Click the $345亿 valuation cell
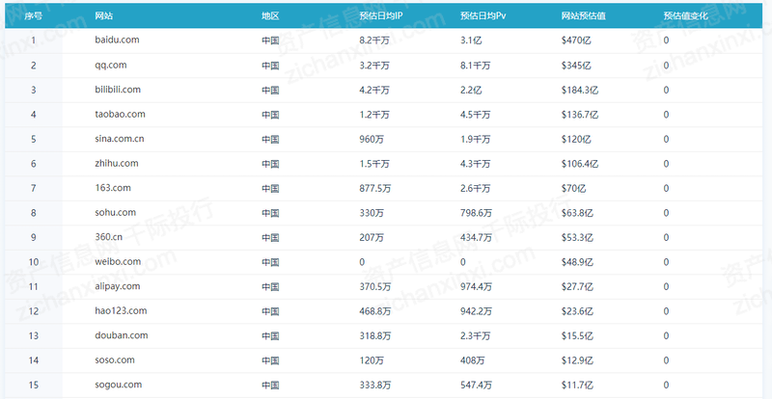Viewport: 772px width, 399px height. coord(576,66)
